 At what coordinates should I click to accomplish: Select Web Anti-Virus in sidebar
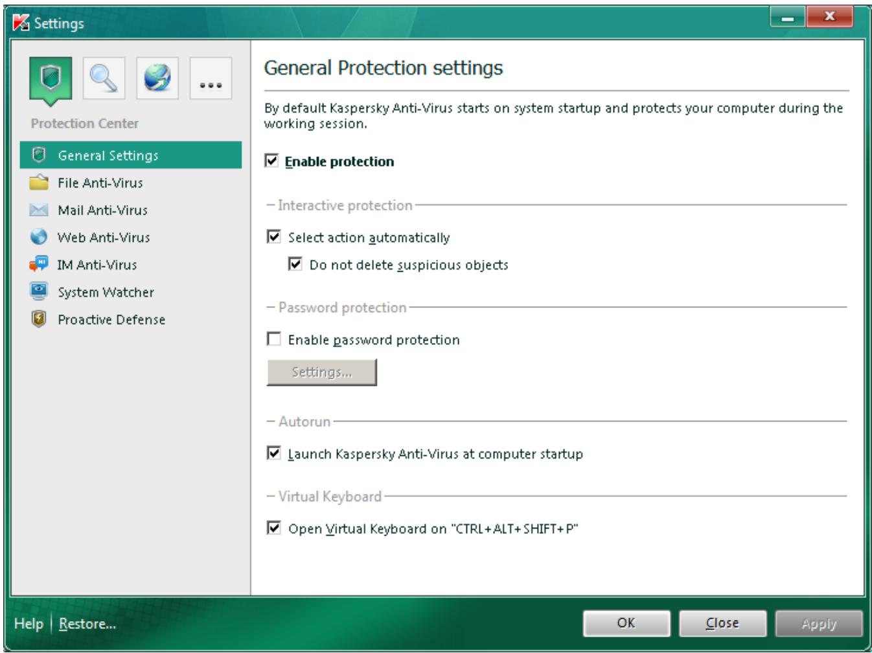click(x=131, y=237)
